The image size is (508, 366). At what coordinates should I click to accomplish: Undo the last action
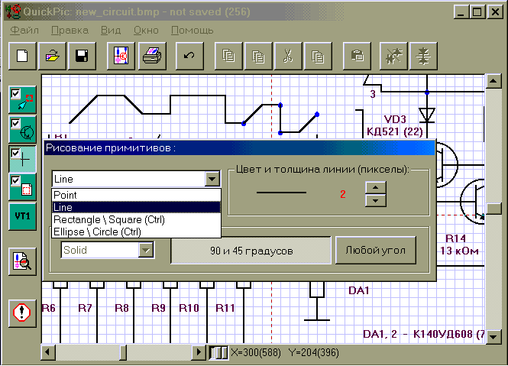point(189,56)
